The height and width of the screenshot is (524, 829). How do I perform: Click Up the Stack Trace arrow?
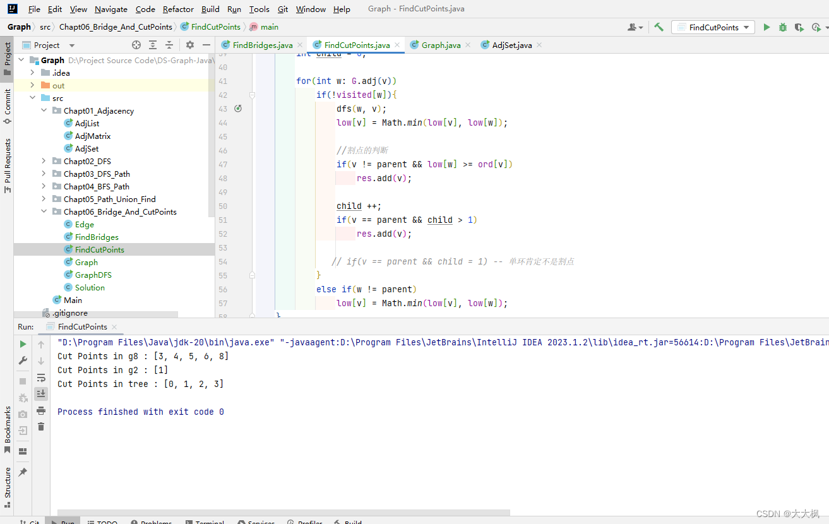pos(41,344)
